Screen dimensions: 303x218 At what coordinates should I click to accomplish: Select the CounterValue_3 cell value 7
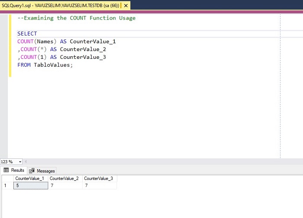(100, 186)
